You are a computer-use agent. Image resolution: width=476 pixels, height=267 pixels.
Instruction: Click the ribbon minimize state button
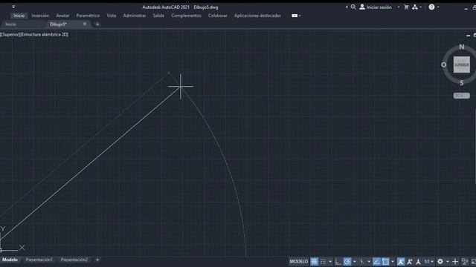coord(295,16)
